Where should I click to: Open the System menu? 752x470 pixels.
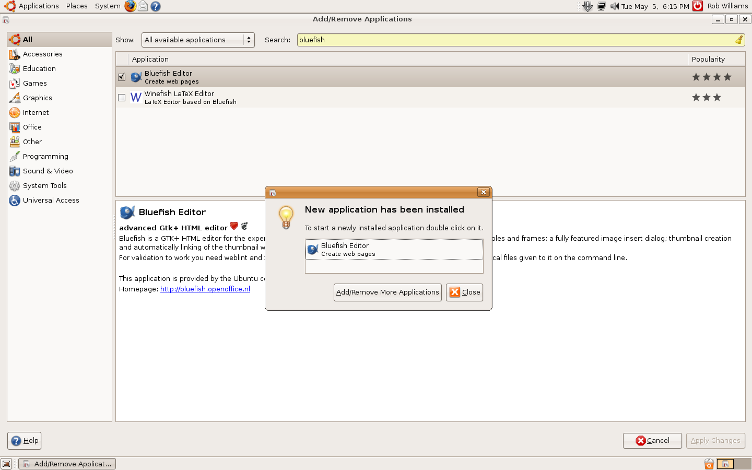108,6
